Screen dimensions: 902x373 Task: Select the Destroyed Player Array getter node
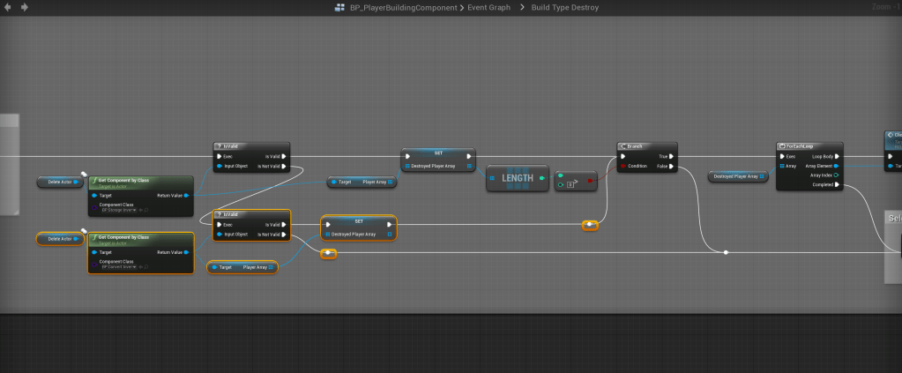coord(737,176)
